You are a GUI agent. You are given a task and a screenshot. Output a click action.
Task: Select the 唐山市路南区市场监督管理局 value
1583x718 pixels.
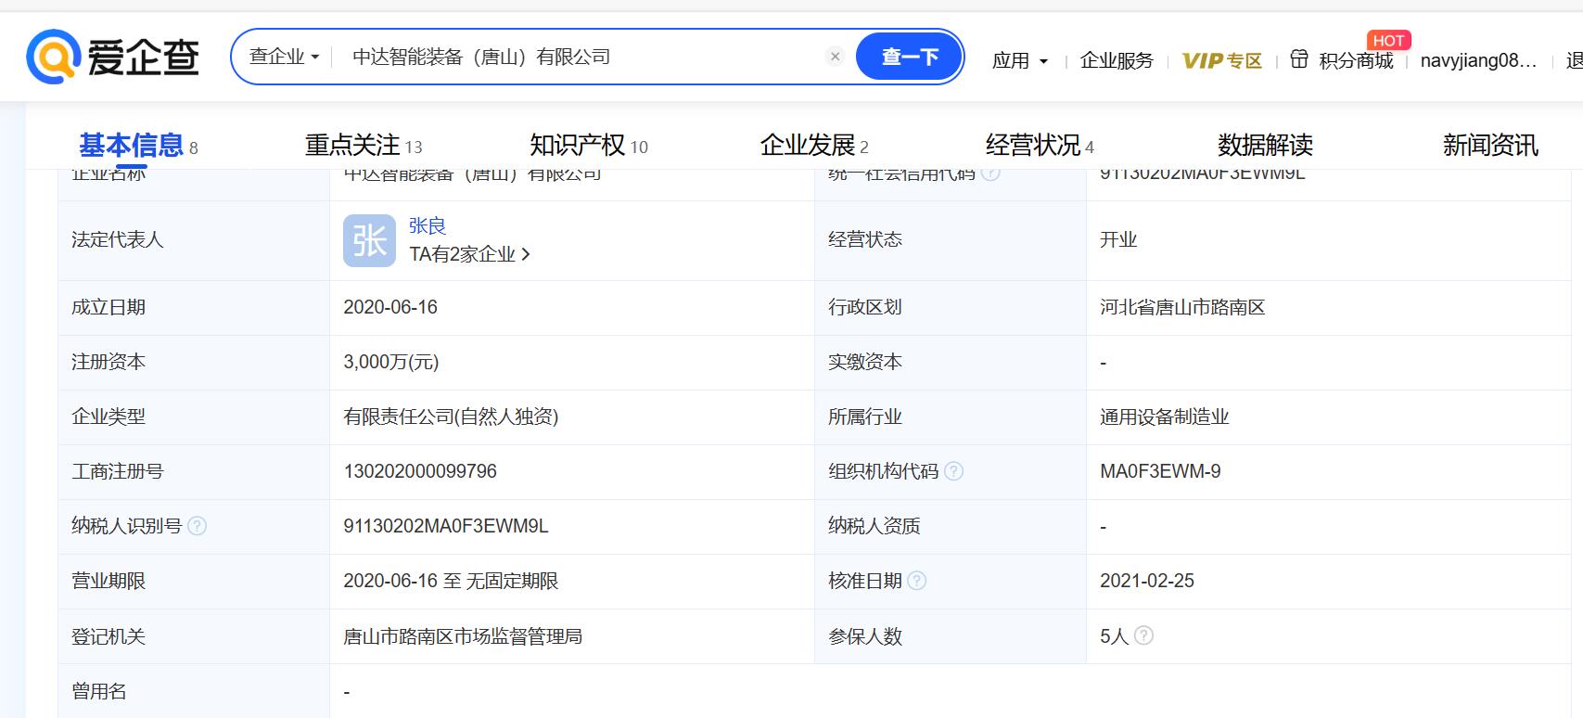click(x=463, y=636)
